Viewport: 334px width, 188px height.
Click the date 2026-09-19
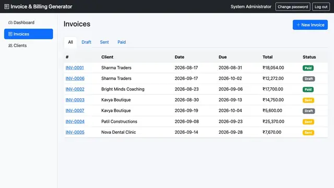coord(186,110)
